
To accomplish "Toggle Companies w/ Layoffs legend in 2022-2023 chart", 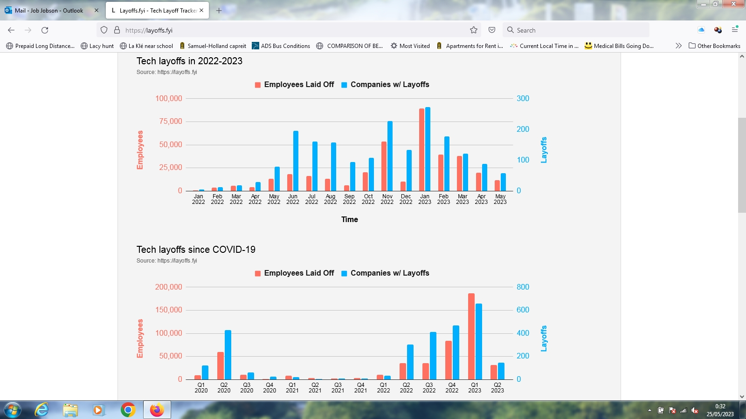I will click(x=385, y=85).
